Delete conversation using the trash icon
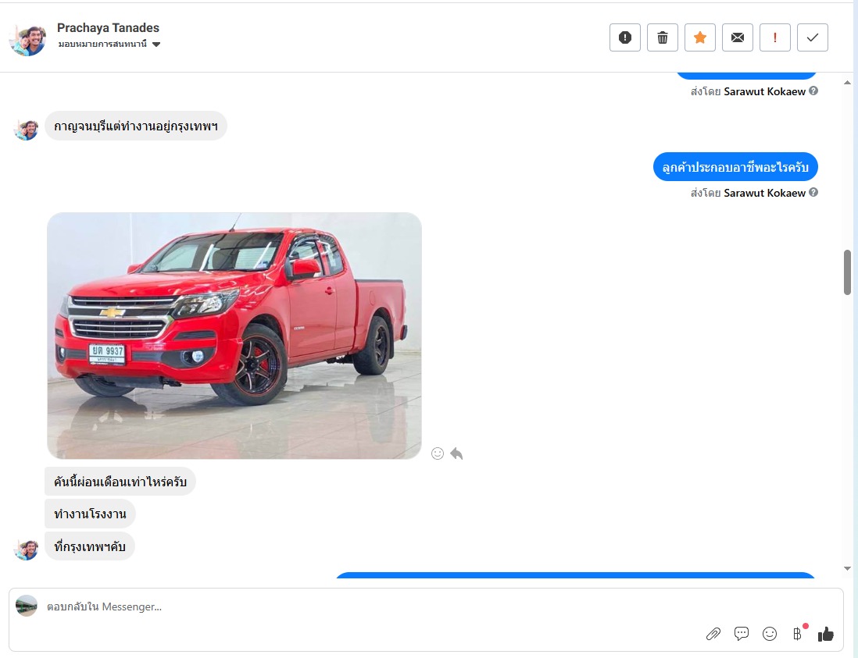The height and width of the screenshot is (658, 858). (x=662, y=37)
